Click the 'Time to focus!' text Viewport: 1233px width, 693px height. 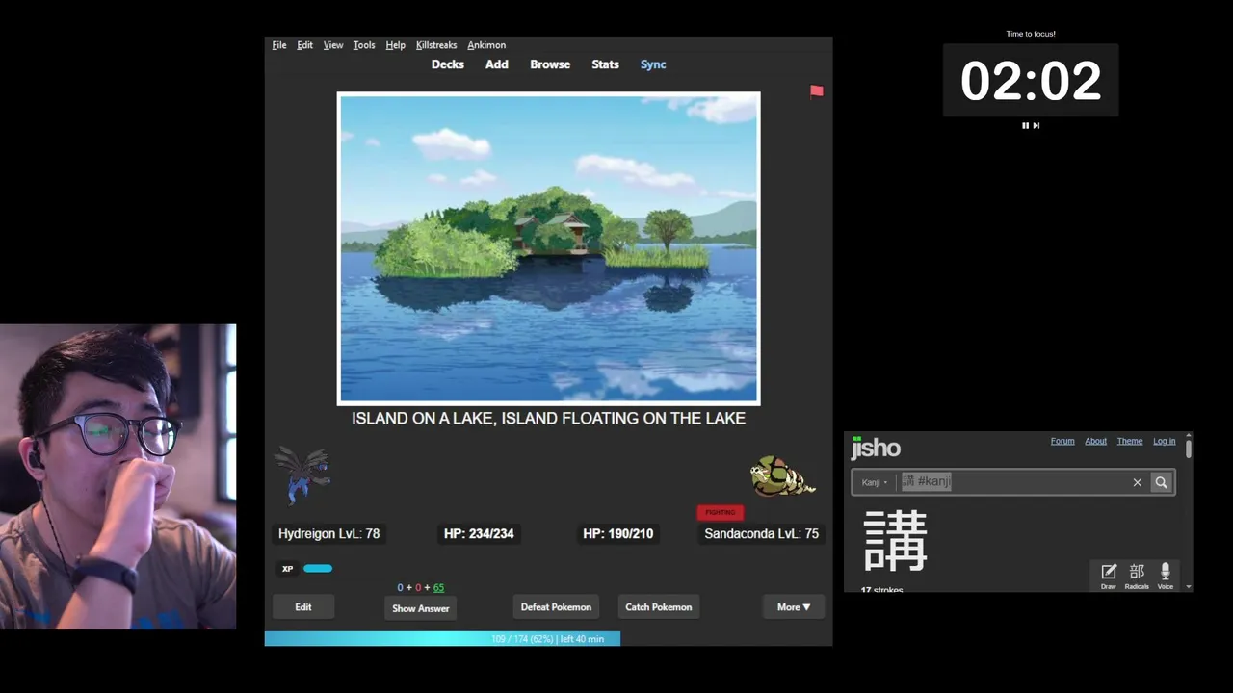(x=1031, y=34)
